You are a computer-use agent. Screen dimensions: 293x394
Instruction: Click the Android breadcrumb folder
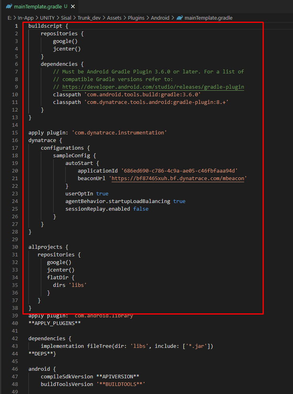pyautogui.click(x=161, y=18)
